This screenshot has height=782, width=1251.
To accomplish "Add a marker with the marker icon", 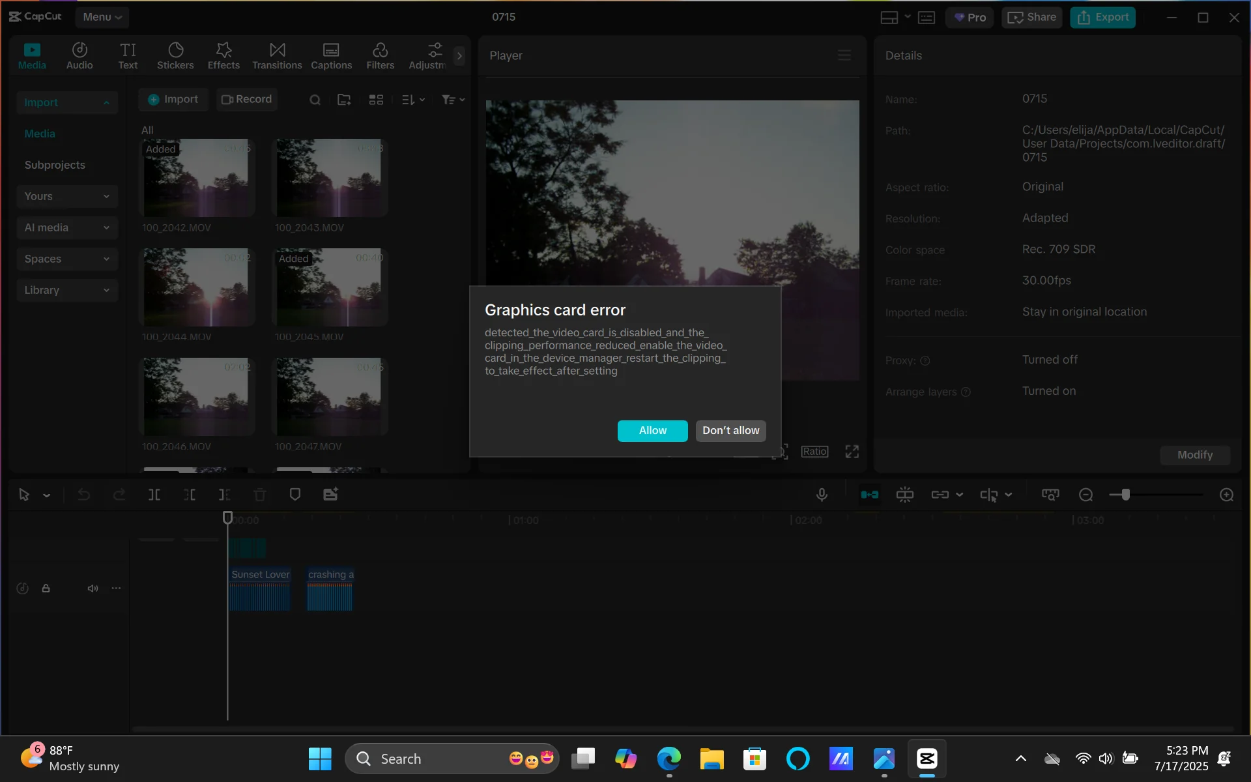I will tap(295, 495).
